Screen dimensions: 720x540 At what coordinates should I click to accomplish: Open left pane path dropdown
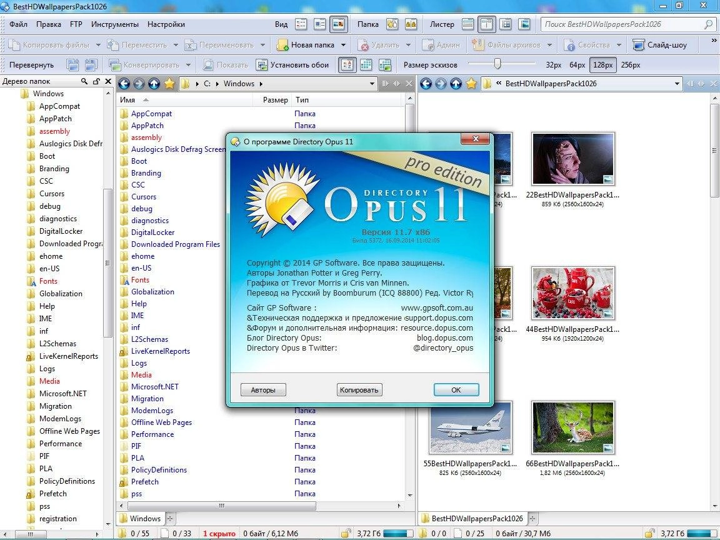(372, 84)
